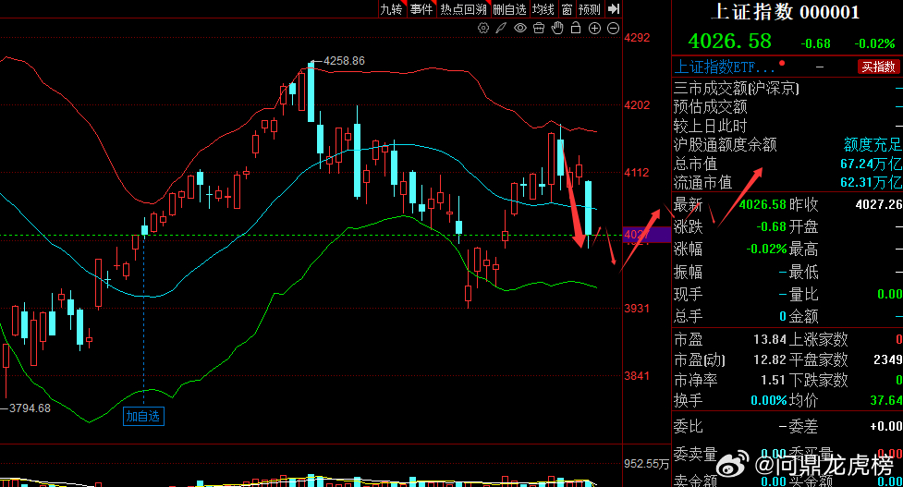
Task: Open the 预测 forecast tab
Action: [590, 9]
